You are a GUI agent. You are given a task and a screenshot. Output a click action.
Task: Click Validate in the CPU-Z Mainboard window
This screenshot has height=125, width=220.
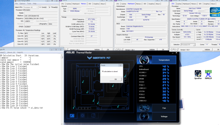tap(152, 50)
